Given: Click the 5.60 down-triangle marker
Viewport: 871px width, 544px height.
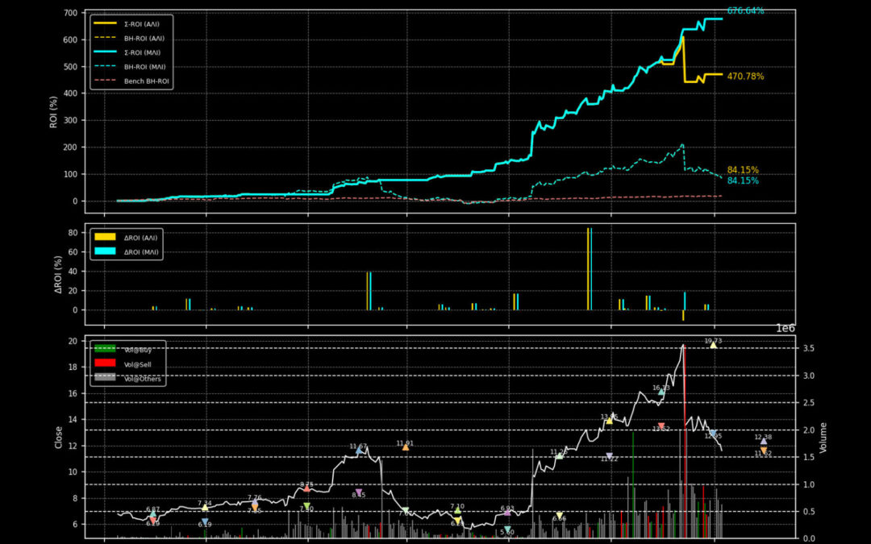Looking at the screenshot, I should (x=507, y=529).
